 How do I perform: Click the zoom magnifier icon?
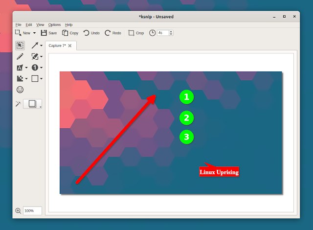coord(18,210)
